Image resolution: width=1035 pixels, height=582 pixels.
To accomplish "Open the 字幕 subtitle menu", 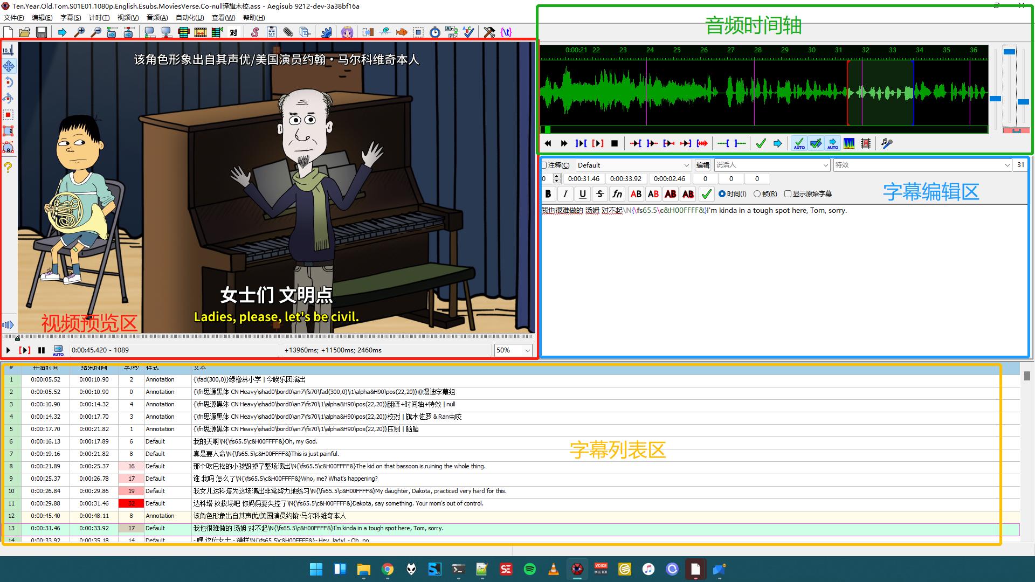I will (x=70, y=18).
